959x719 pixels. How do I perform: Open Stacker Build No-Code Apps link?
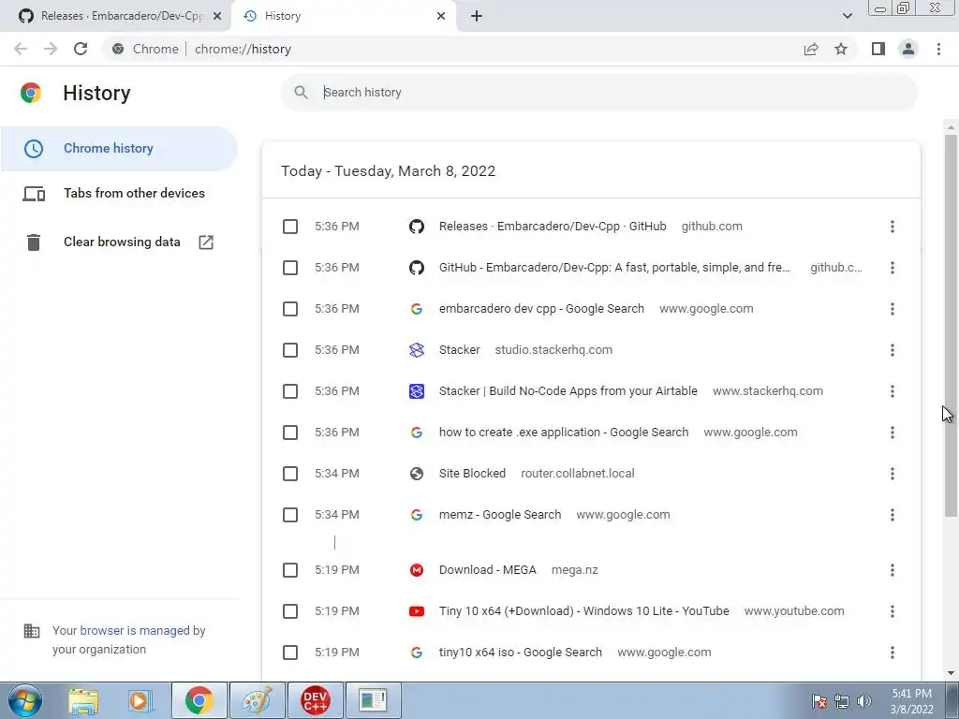568,391
